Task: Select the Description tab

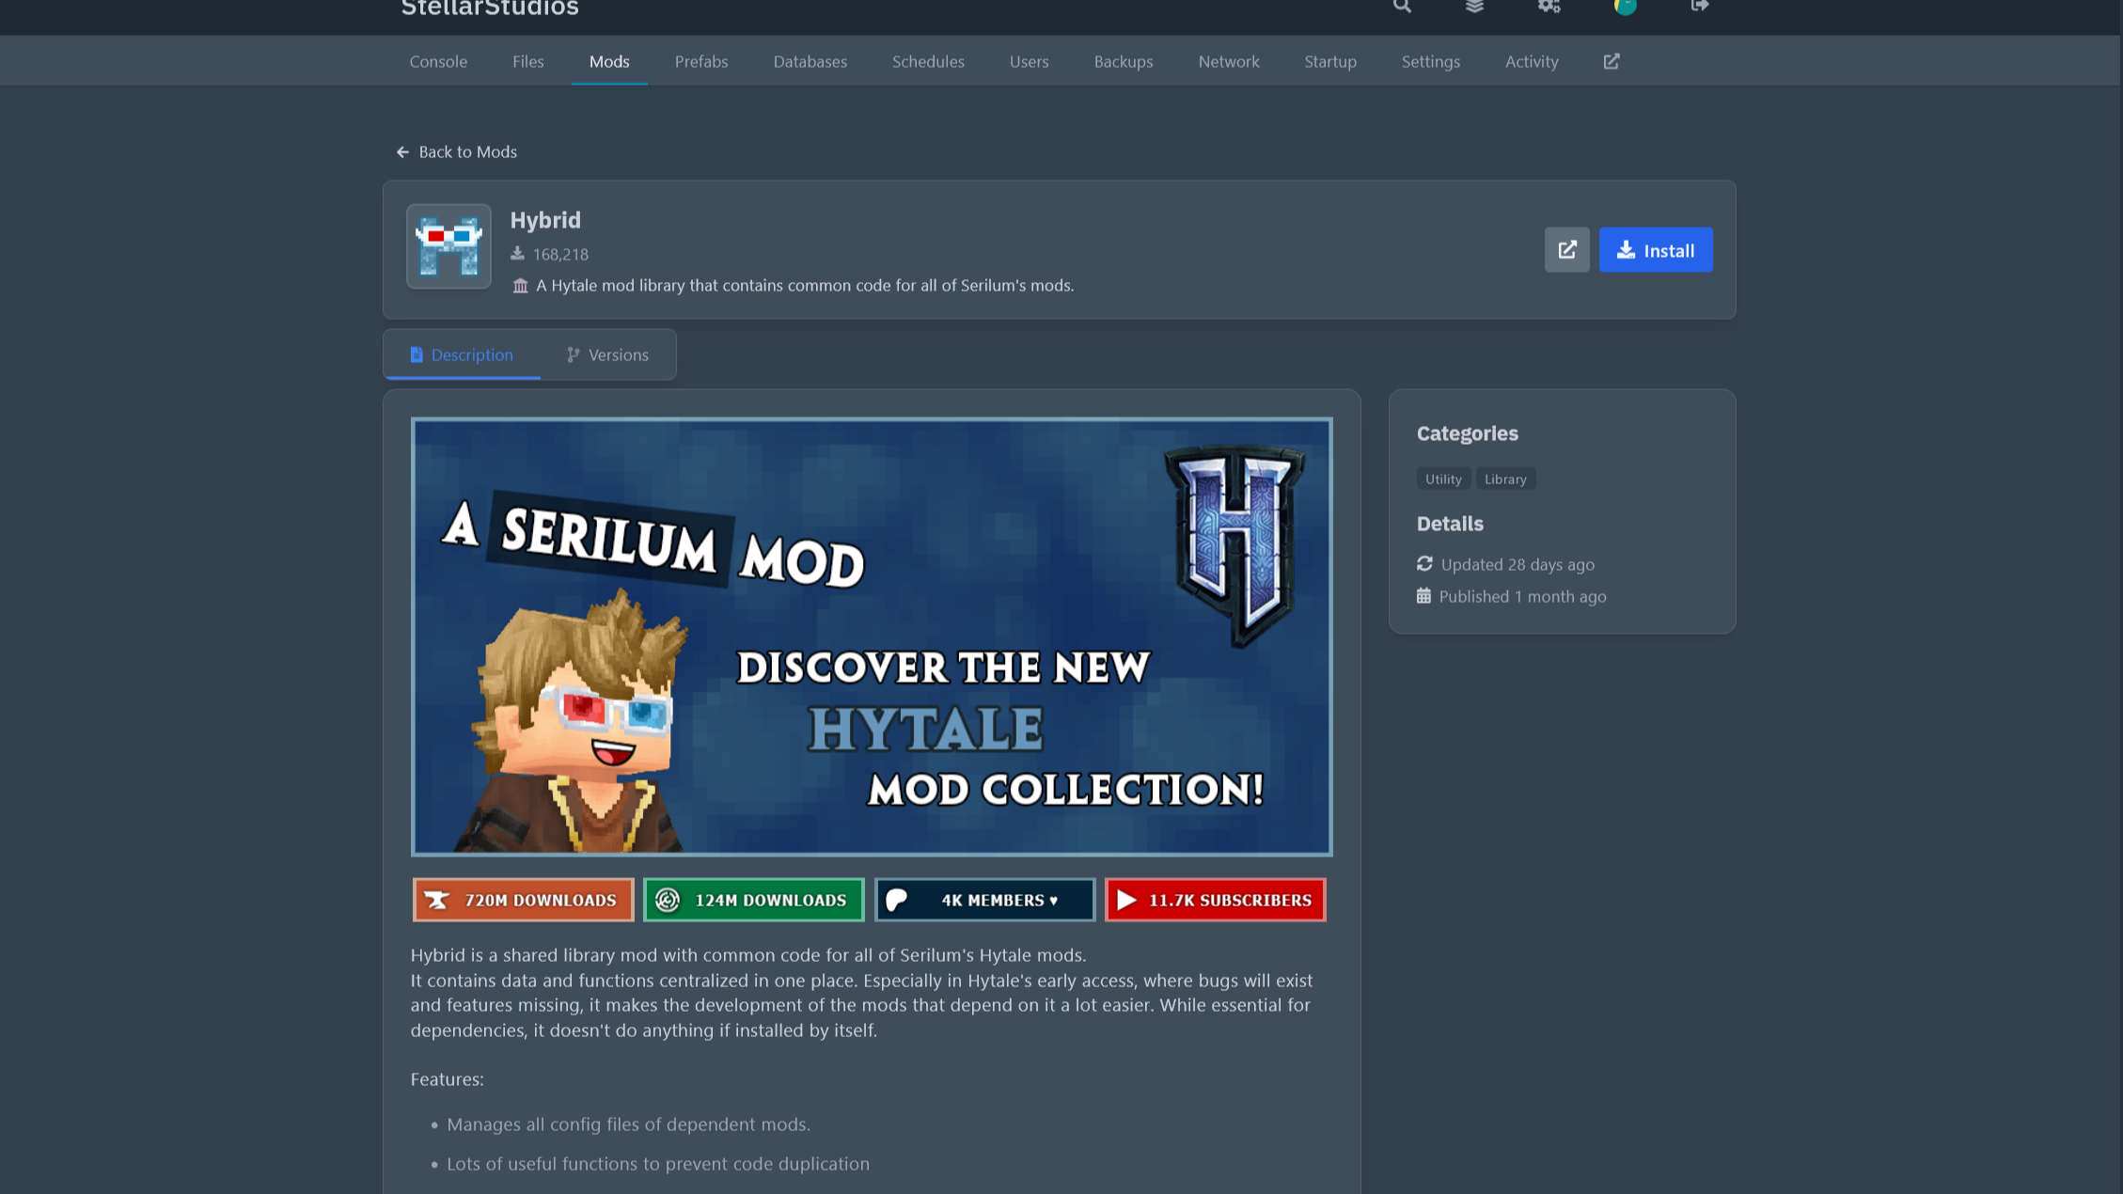Action: tap(462, 355)
